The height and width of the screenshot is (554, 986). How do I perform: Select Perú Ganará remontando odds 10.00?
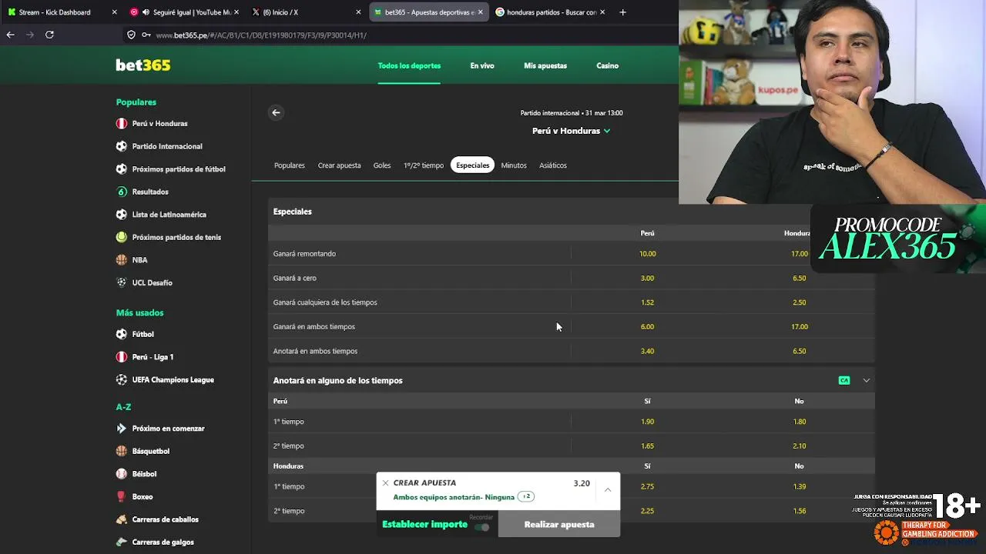[x=647, y=253]
